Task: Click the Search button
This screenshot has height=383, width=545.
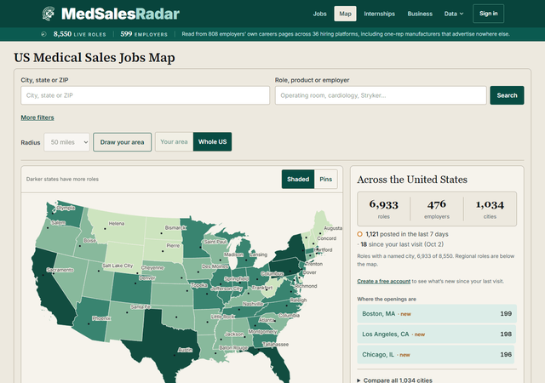Action: [507, 95]
